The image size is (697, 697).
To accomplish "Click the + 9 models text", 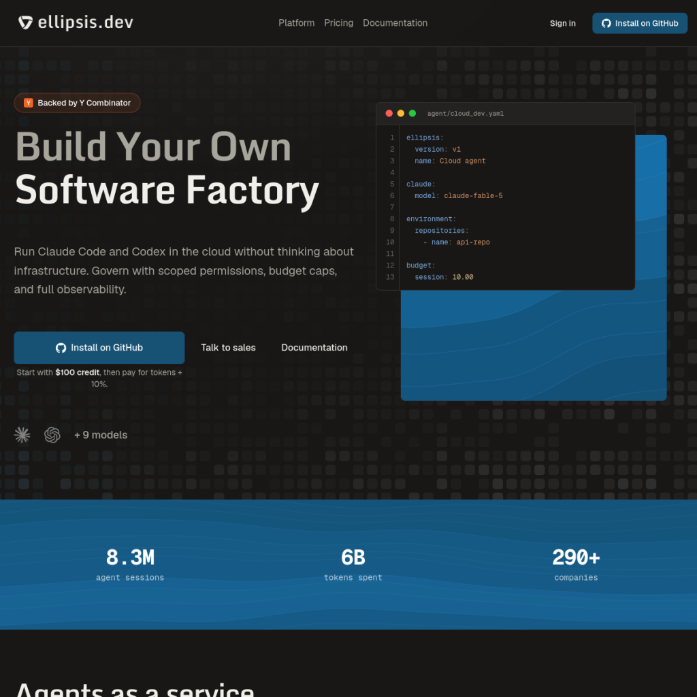I will pos(101,435).
